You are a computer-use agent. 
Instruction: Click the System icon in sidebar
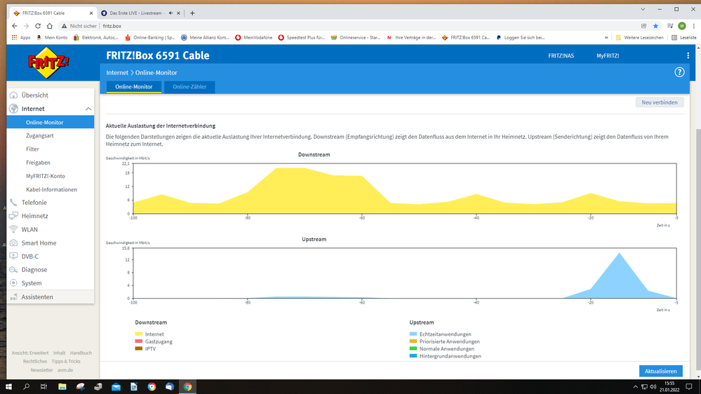click(14, 283)
